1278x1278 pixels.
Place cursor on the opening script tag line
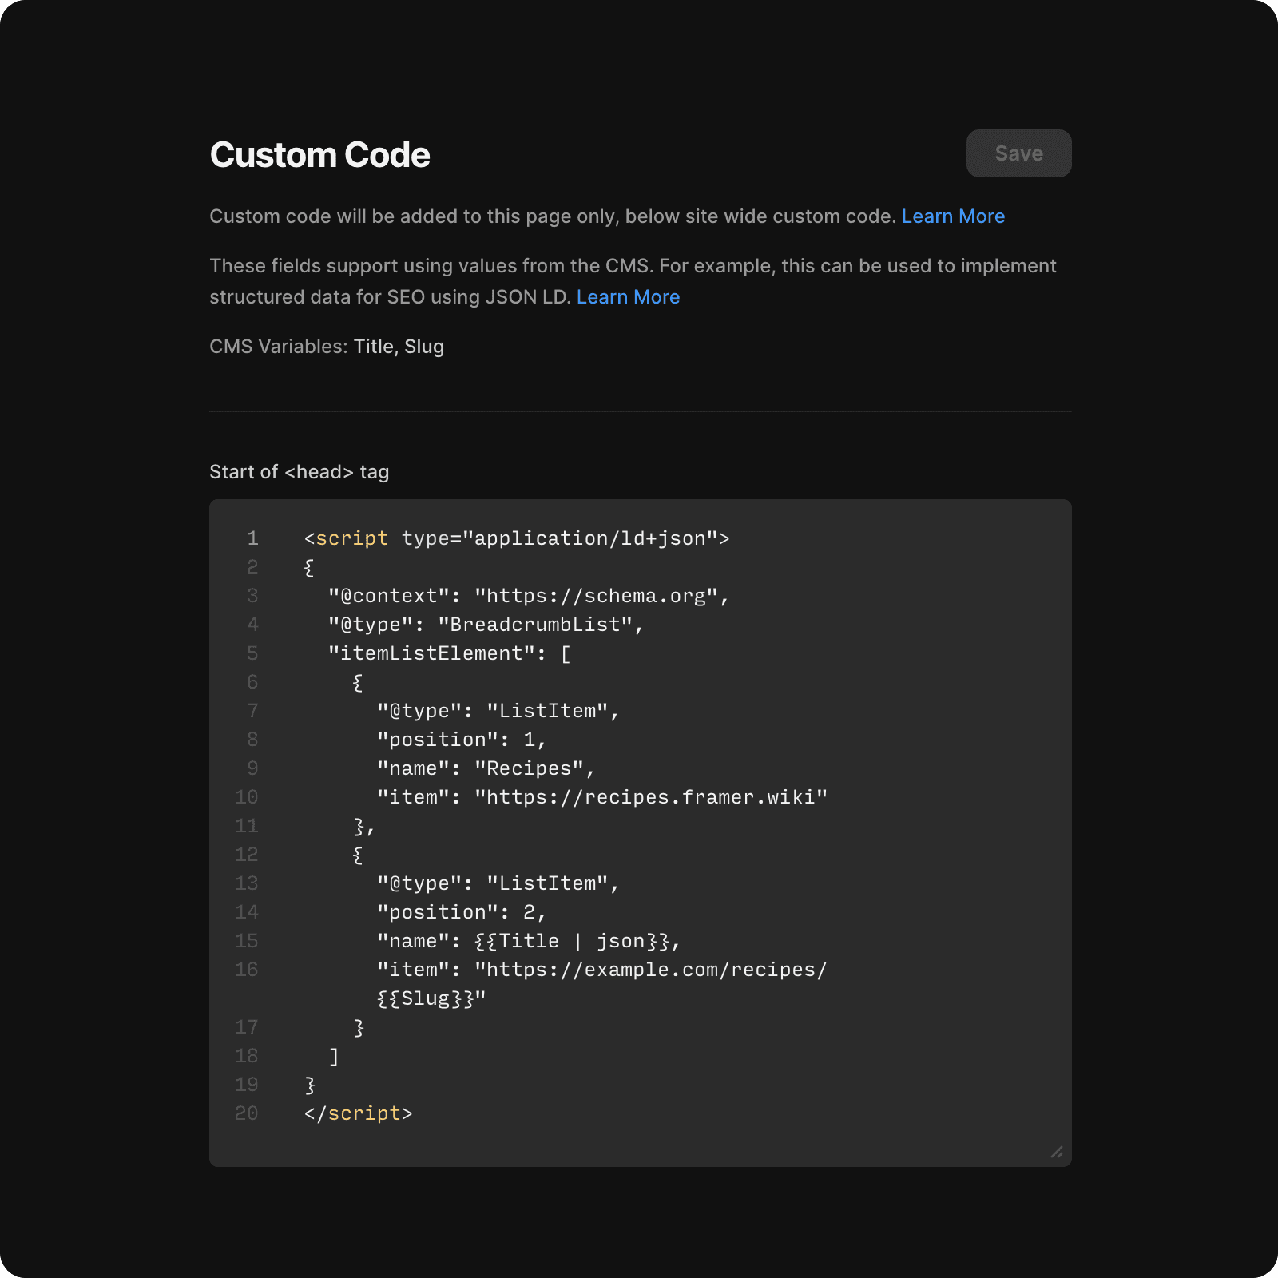(516, 538)
